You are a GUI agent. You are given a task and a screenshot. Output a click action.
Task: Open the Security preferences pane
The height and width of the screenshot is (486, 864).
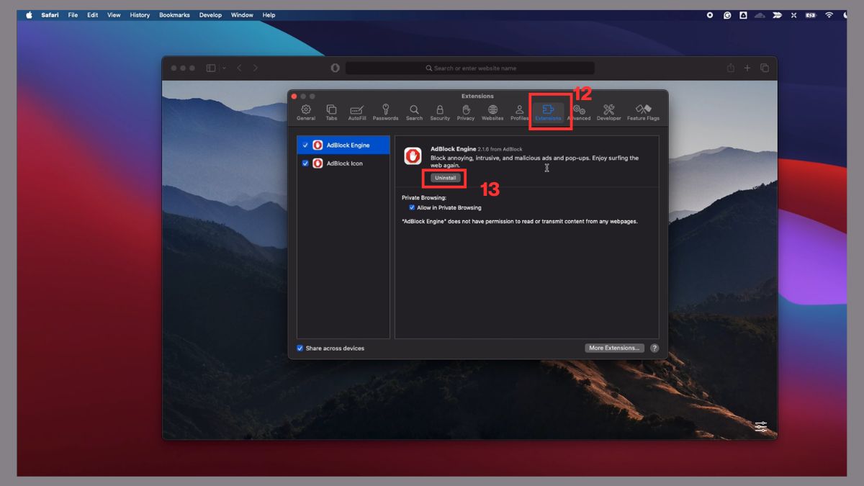click(x=440, y=112)
